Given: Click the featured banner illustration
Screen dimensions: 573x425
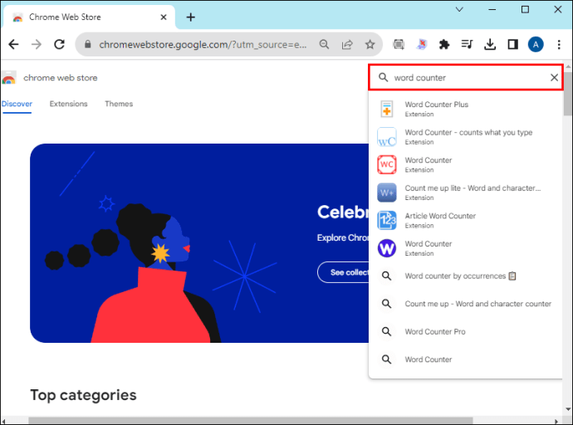Looking at the screenshot, I should (x=199, y=243).
